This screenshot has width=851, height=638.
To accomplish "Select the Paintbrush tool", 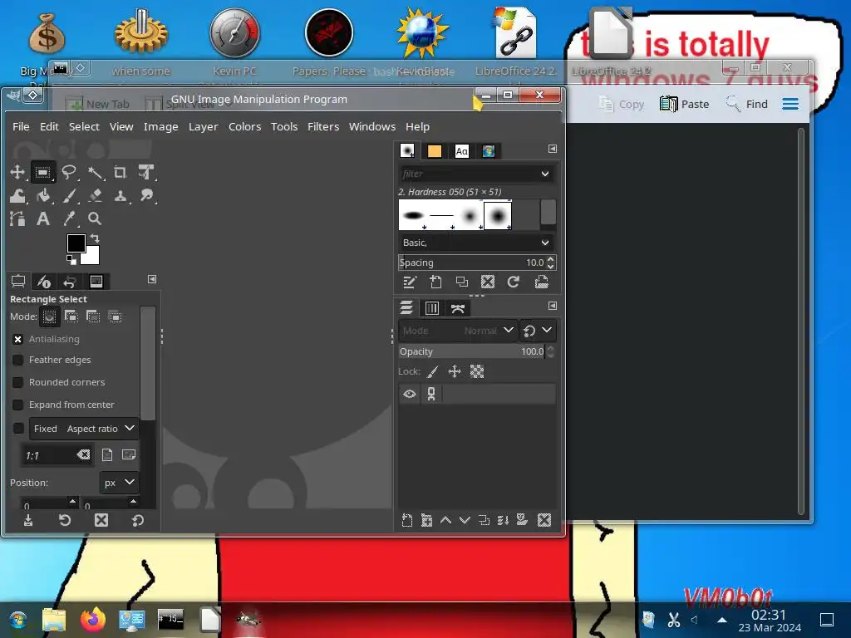I will [x=69, y=196].
